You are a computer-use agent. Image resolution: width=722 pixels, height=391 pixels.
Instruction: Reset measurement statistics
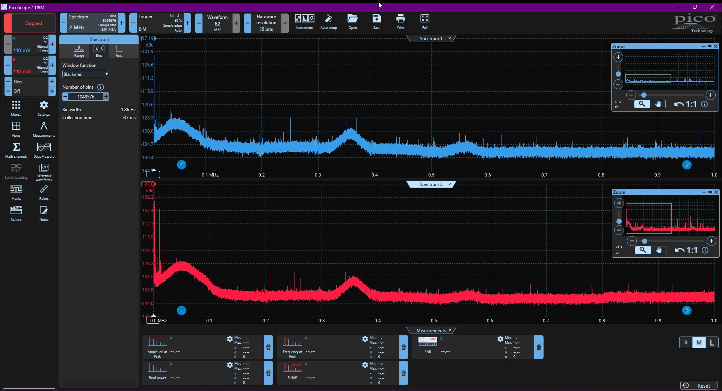[x=699, y=386]
